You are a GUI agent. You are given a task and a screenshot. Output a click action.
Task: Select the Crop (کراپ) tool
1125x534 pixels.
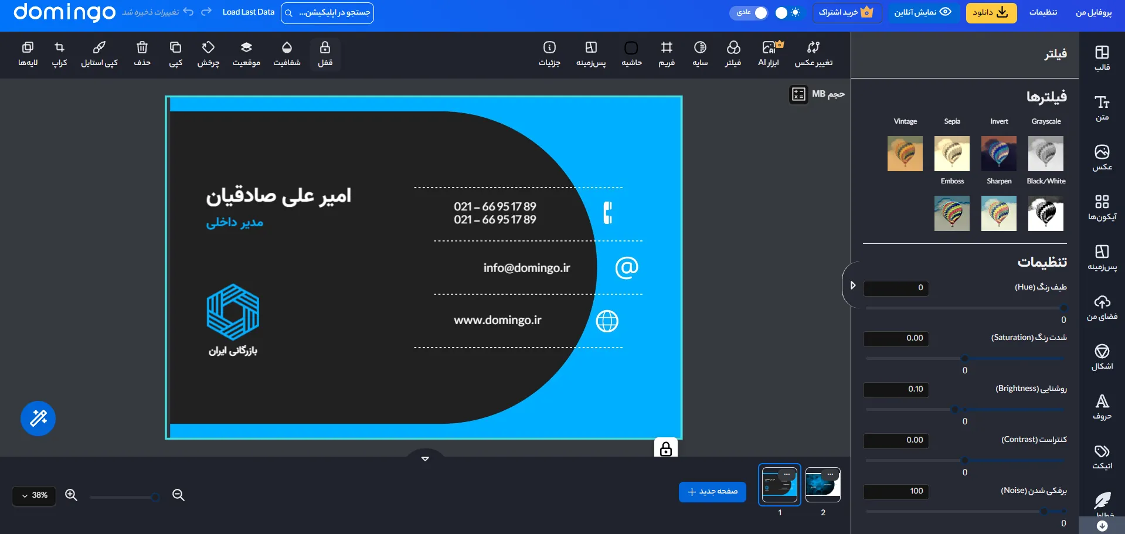click(x=59, y=55)
